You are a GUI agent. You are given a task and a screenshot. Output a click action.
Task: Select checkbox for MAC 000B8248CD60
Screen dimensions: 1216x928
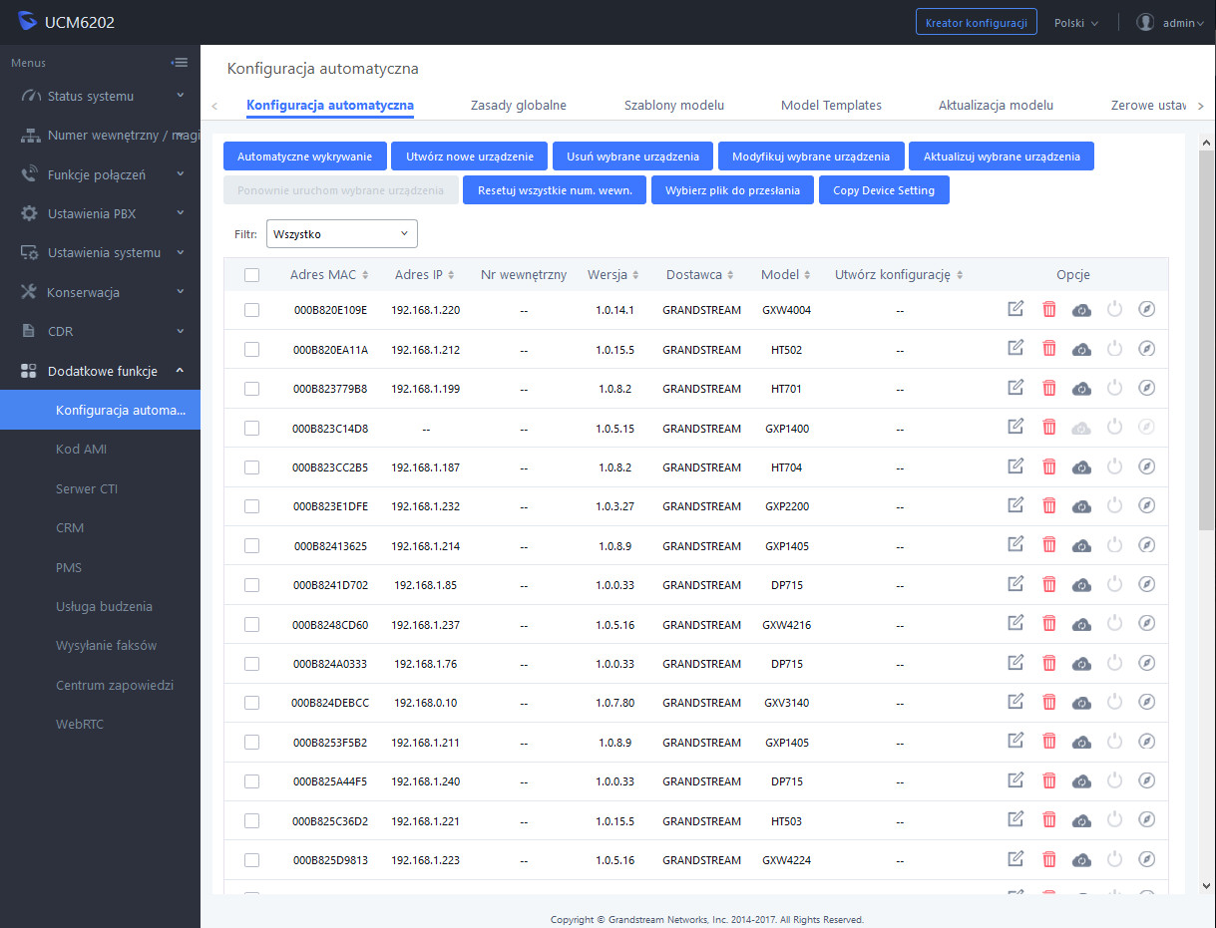click(251, 624)
